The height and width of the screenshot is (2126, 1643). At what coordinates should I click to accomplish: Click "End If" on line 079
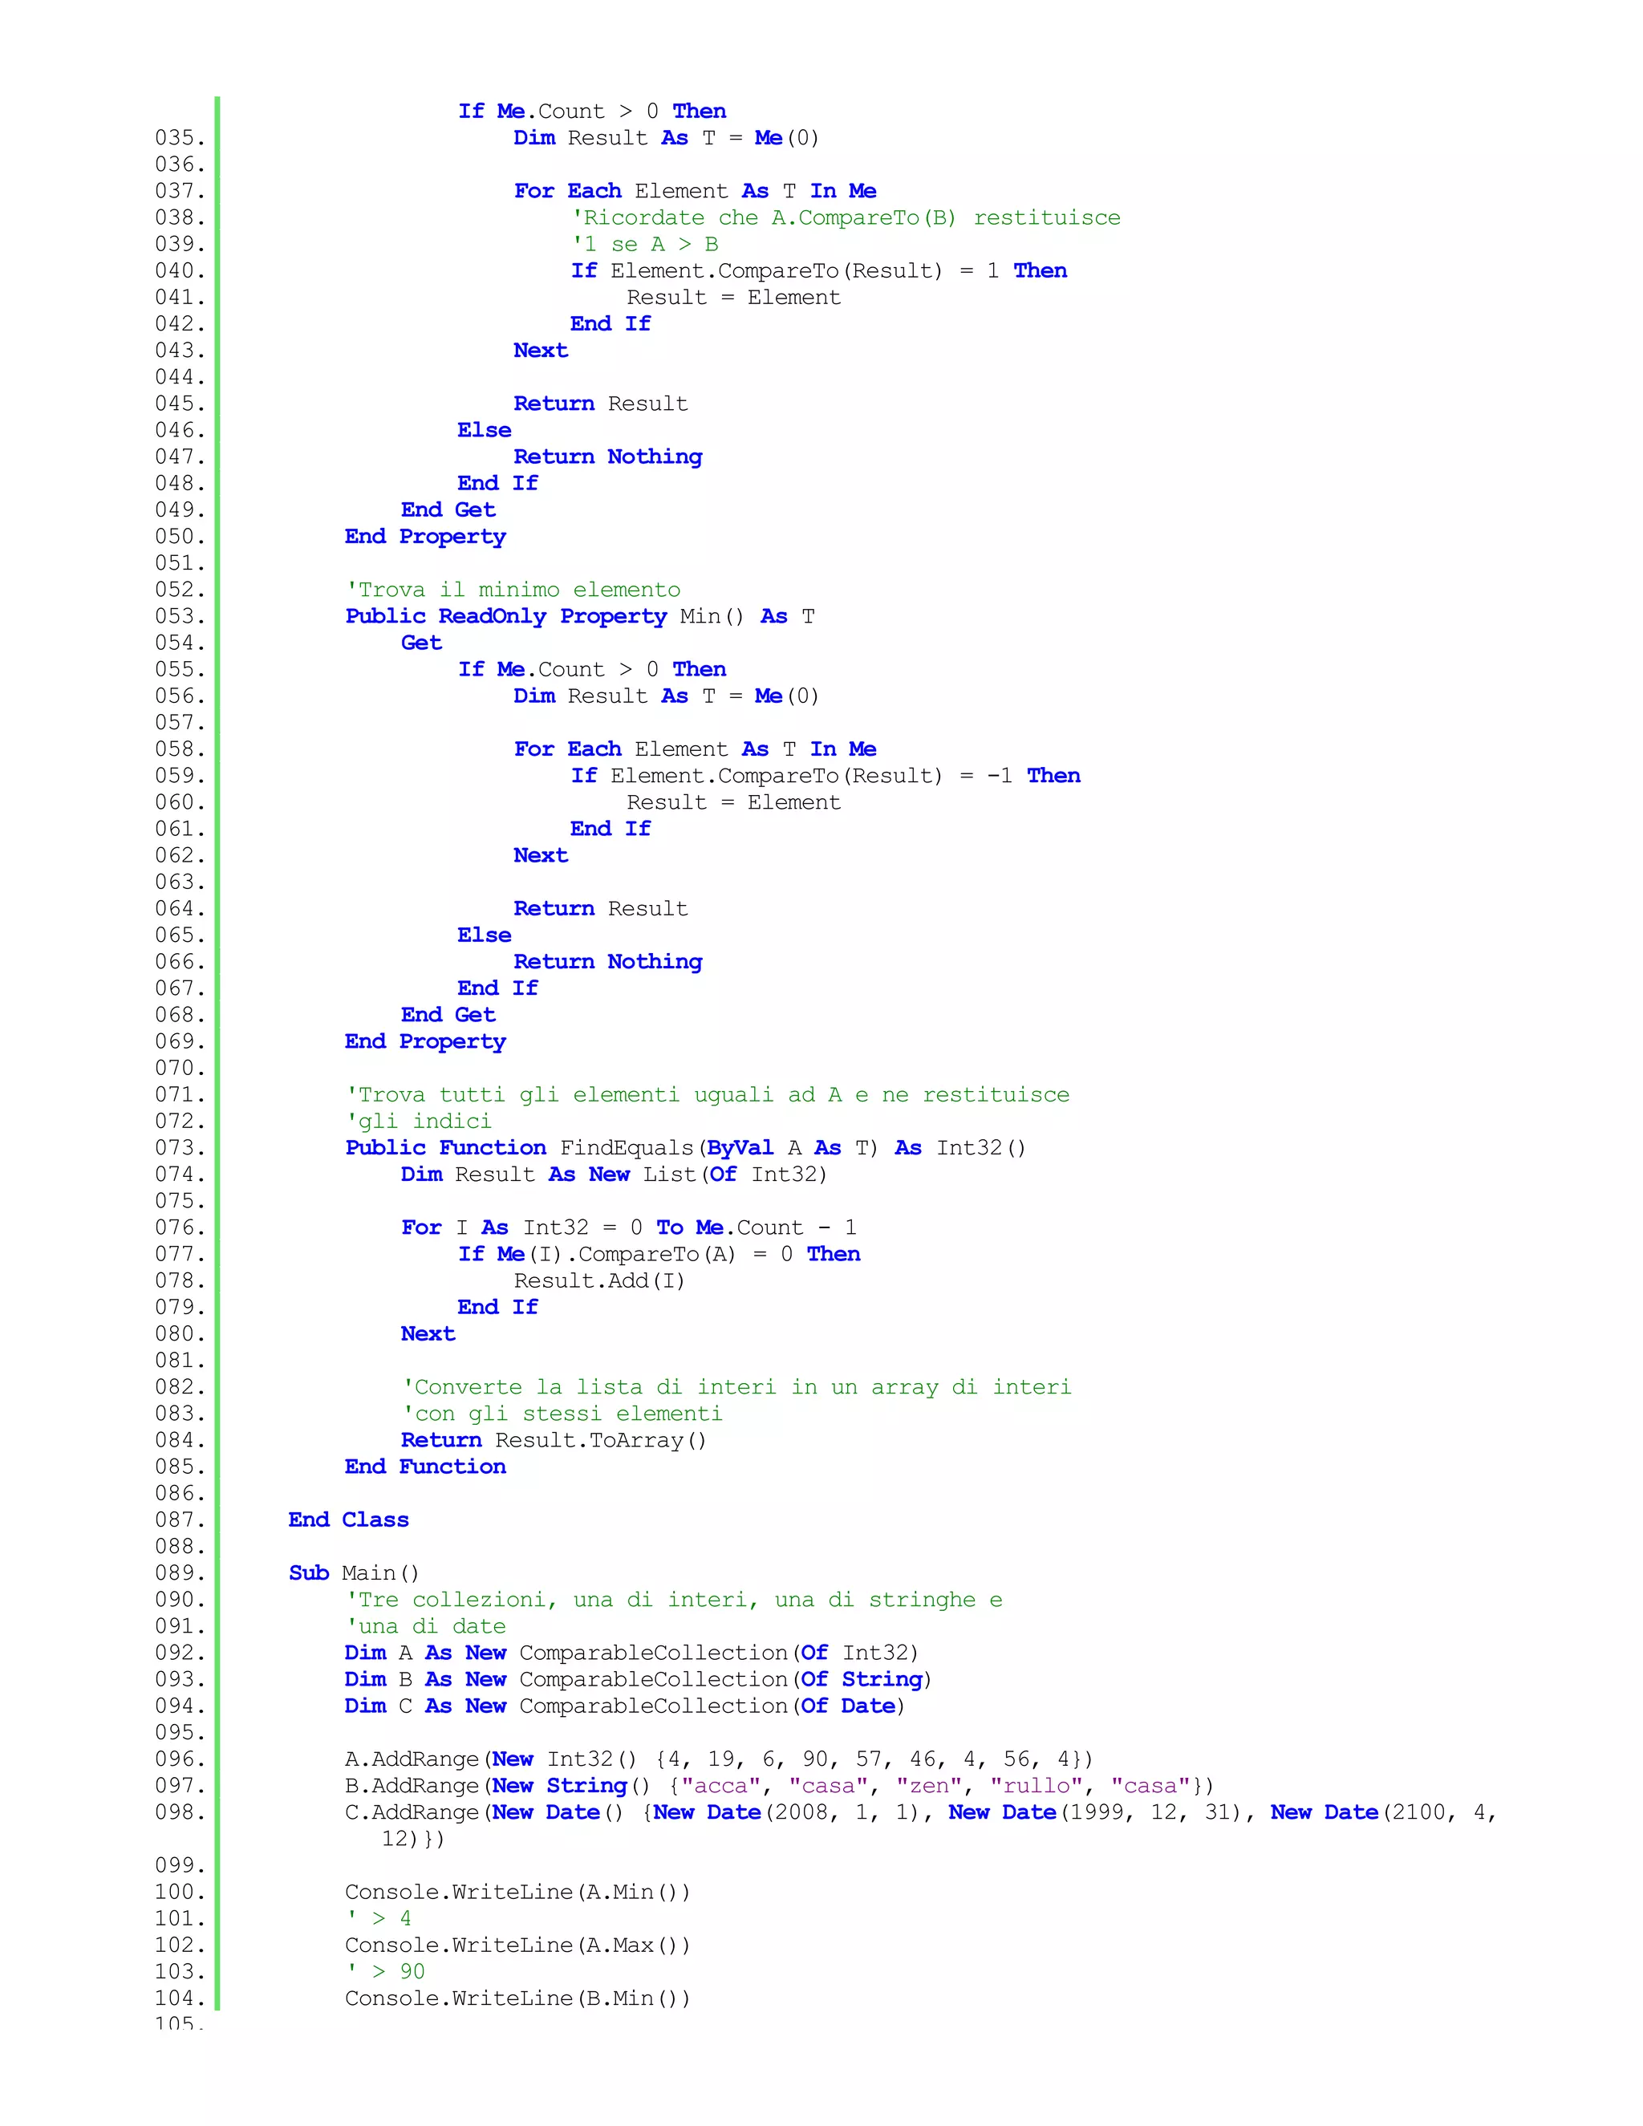click(x=497, y=1308)
